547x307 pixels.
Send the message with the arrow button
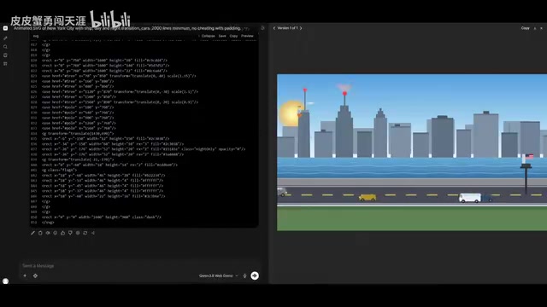pos(255,275)
